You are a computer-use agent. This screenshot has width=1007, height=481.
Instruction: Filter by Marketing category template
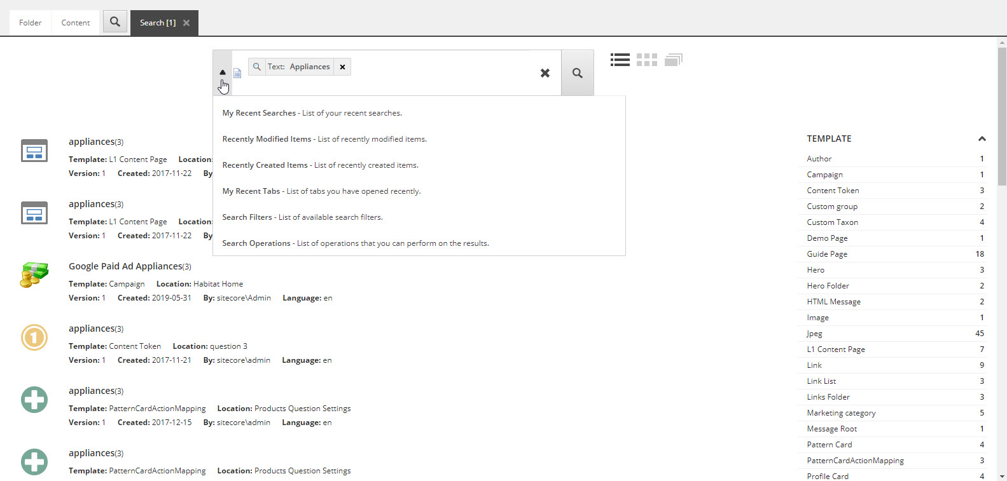pos(893,413)
